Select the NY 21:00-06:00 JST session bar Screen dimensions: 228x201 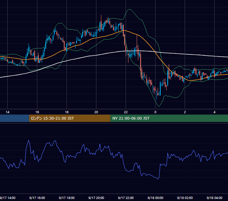(169, 118)
